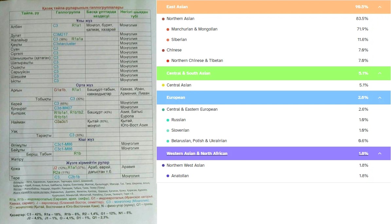Screen dimensions: 391x224
Task: Open the East Asian header label
Action: pos(177,7)
